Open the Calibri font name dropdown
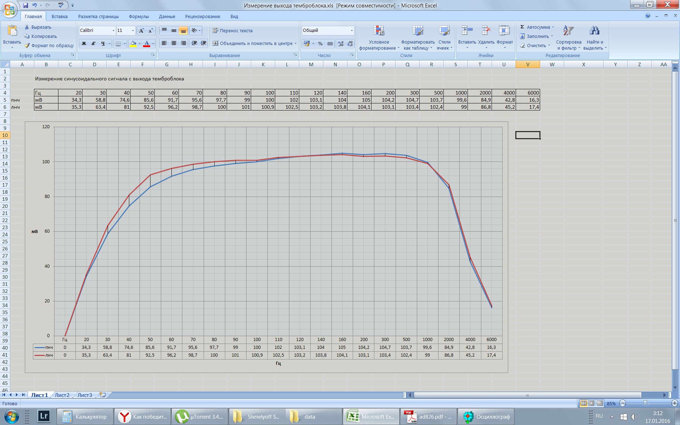 pos(113,30)
